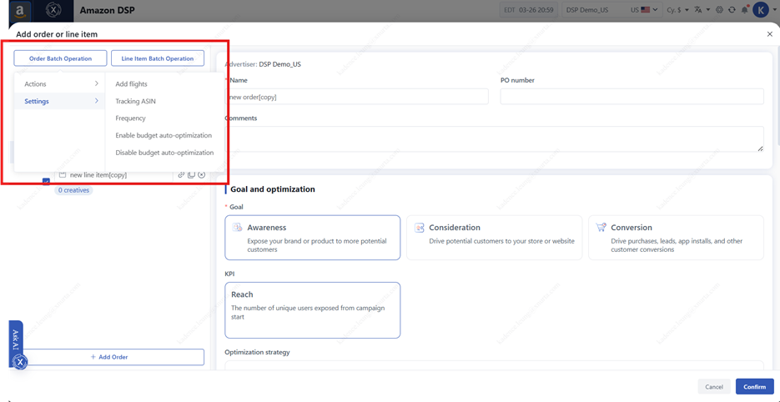
Task: Toggle checkbox for new line item[copy]
Action: 46,181
